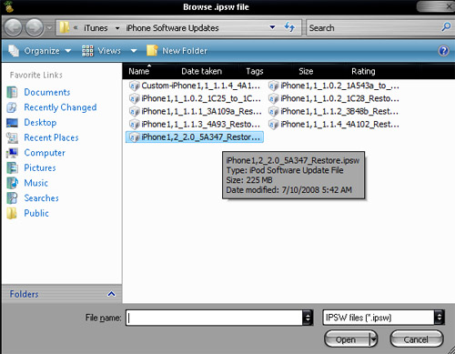Click icon of Custom-iPhone1,1_1.1.4 file
The image size is (455, 354).
pyautogui.click(x=134, y=86)
